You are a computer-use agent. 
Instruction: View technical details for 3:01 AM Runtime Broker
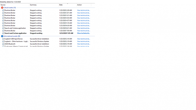tap(84, 13)
